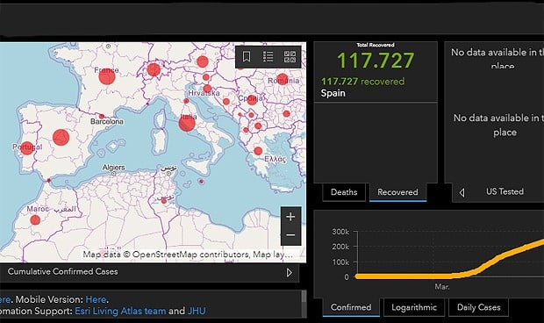The width and height of the screenshot is (544, 323).
Task: Advance map view with right arrow
Action: click(290, 273)
